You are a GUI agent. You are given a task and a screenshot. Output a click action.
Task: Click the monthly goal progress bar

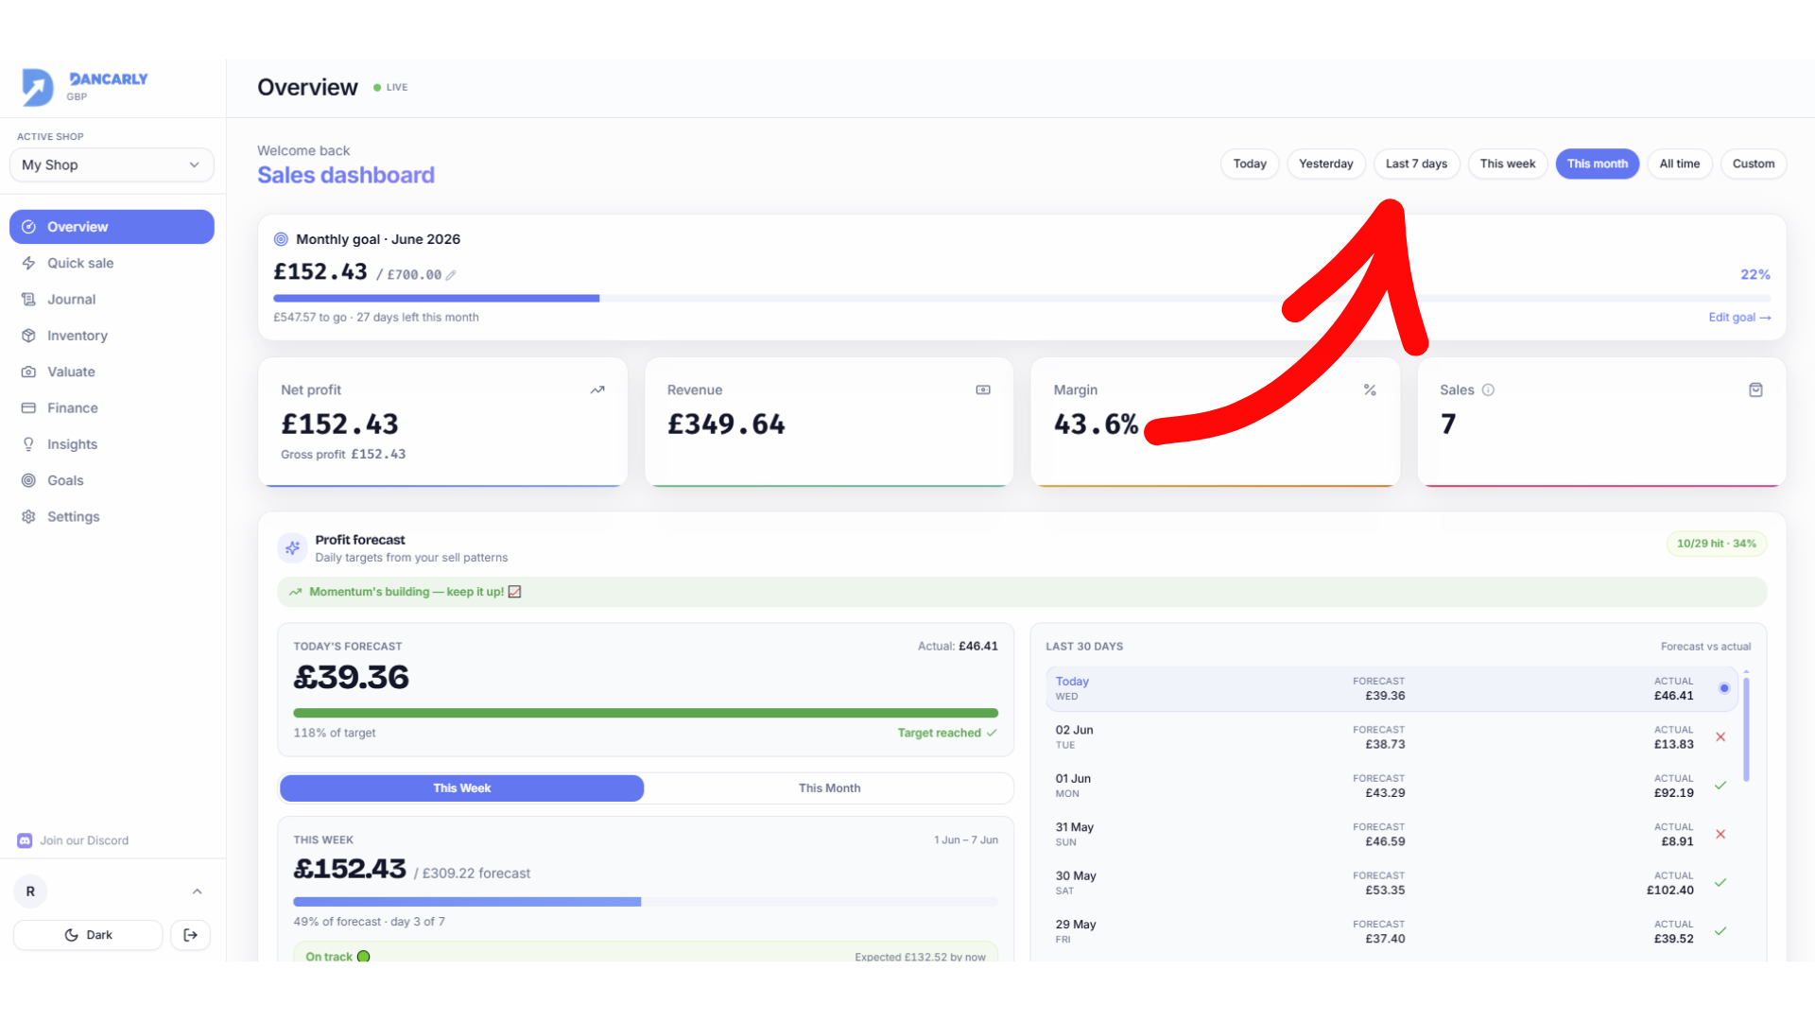(x=1022, y=298)
